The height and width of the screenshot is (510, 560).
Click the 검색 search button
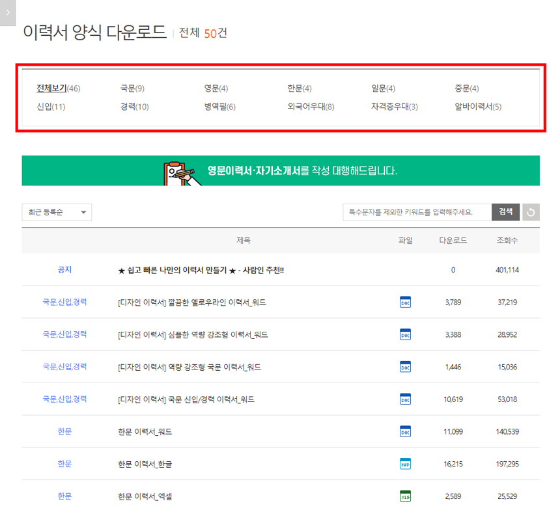click(505, 212)
